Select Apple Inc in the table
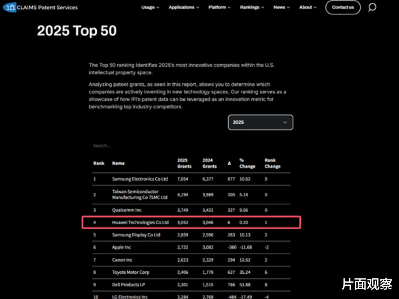 (121, 247)
